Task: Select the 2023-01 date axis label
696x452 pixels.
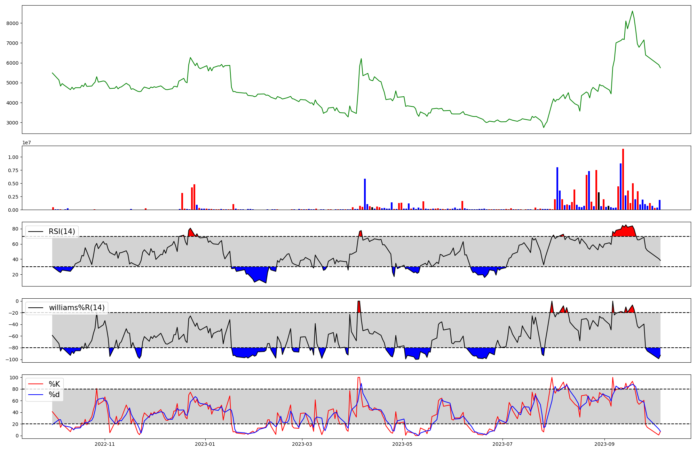Action: click(x=205, y=444)
